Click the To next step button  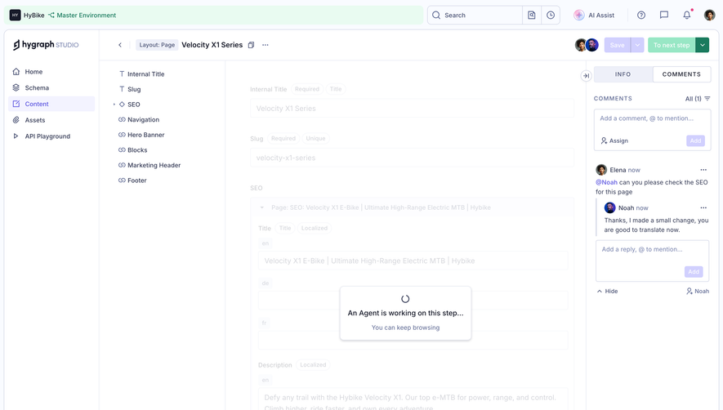pyautogui.click(x=672, y=45)
